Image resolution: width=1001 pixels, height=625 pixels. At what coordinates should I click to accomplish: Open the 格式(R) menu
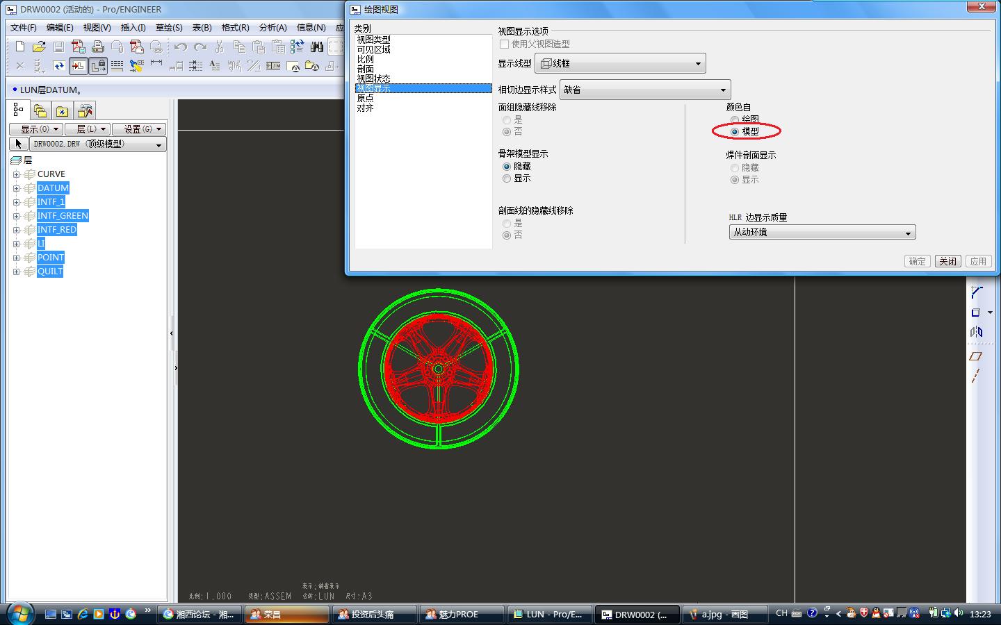coord(235,28)
